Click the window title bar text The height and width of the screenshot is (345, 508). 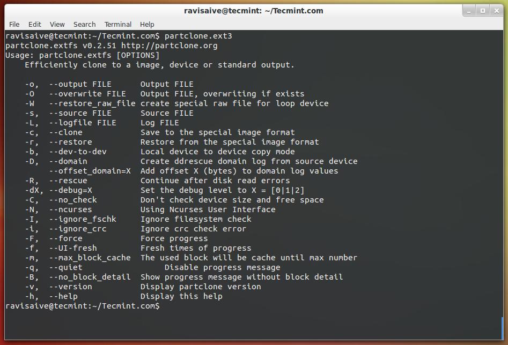click(254, 10)
